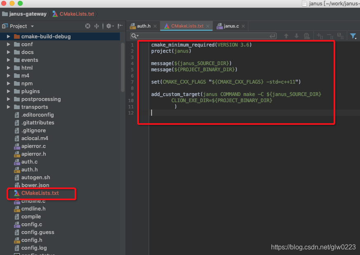The width and height of the screenshot is (360, 255).
Task: Select compile file
Action: coord(31,216)
